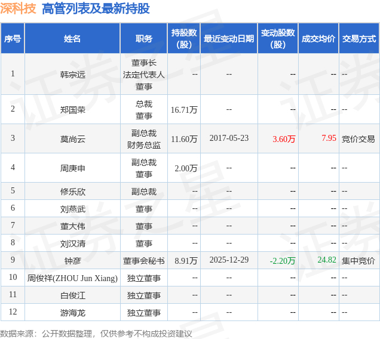
Task: Select the name 游海龙
Action: point(73,313)
